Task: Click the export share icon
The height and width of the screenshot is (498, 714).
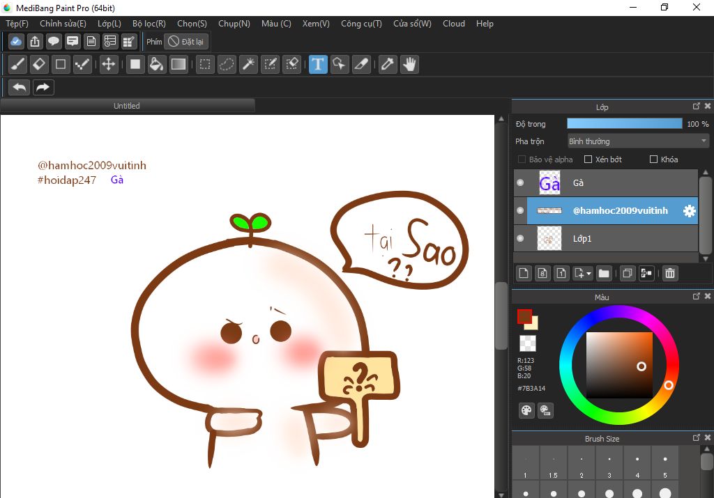Action: pyautogui.click(x=35, y=41)
